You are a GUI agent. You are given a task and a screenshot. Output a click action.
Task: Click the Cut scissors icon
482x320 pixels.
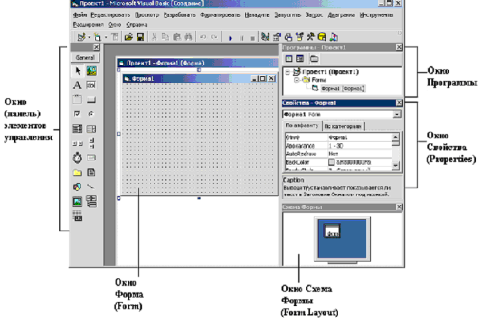point(154,37)
